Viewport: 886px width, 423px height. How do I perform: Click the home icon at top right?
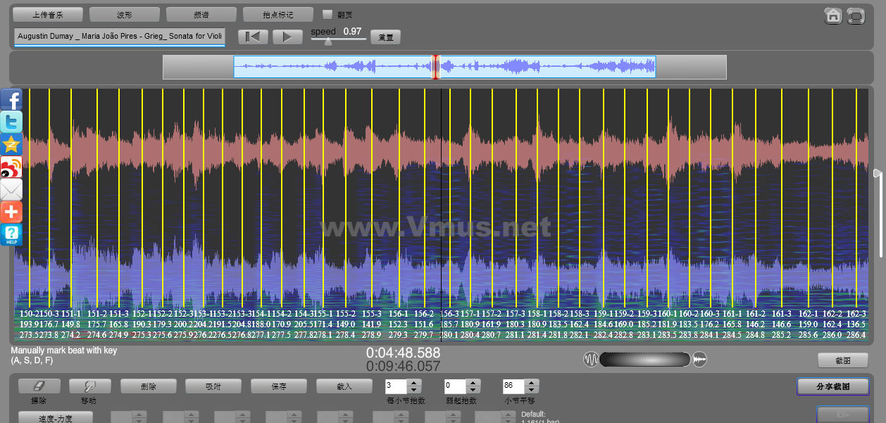[833, 15]
